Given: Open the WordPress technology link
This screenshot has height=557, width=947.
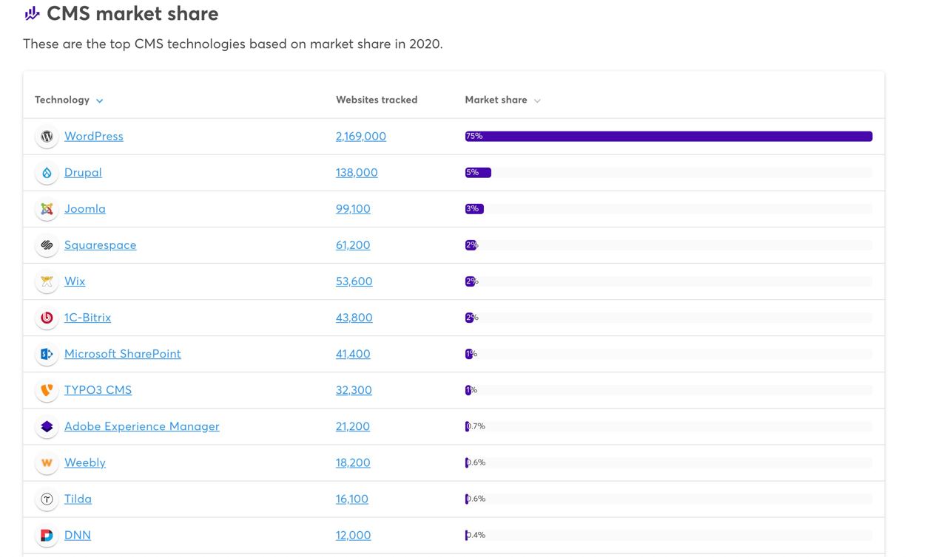Looking at the screenshot, I should tap(94, 136).
